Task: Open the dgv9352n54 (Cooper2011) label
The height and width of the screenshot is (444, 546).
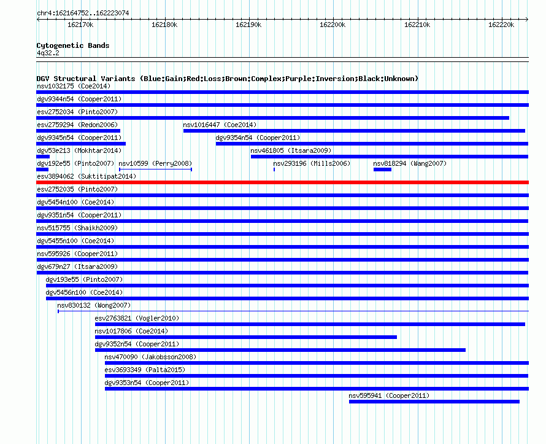Action: click(x=137, y=344)
